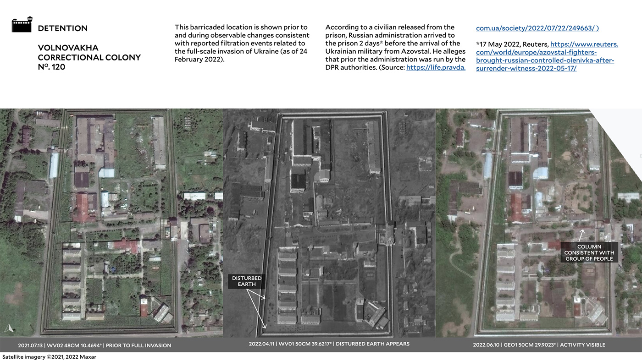The image size is (642, 361).
Task: Click the DISTURBED EARTH annotation label
Action: pyautogui.click(x=247, y=281)
